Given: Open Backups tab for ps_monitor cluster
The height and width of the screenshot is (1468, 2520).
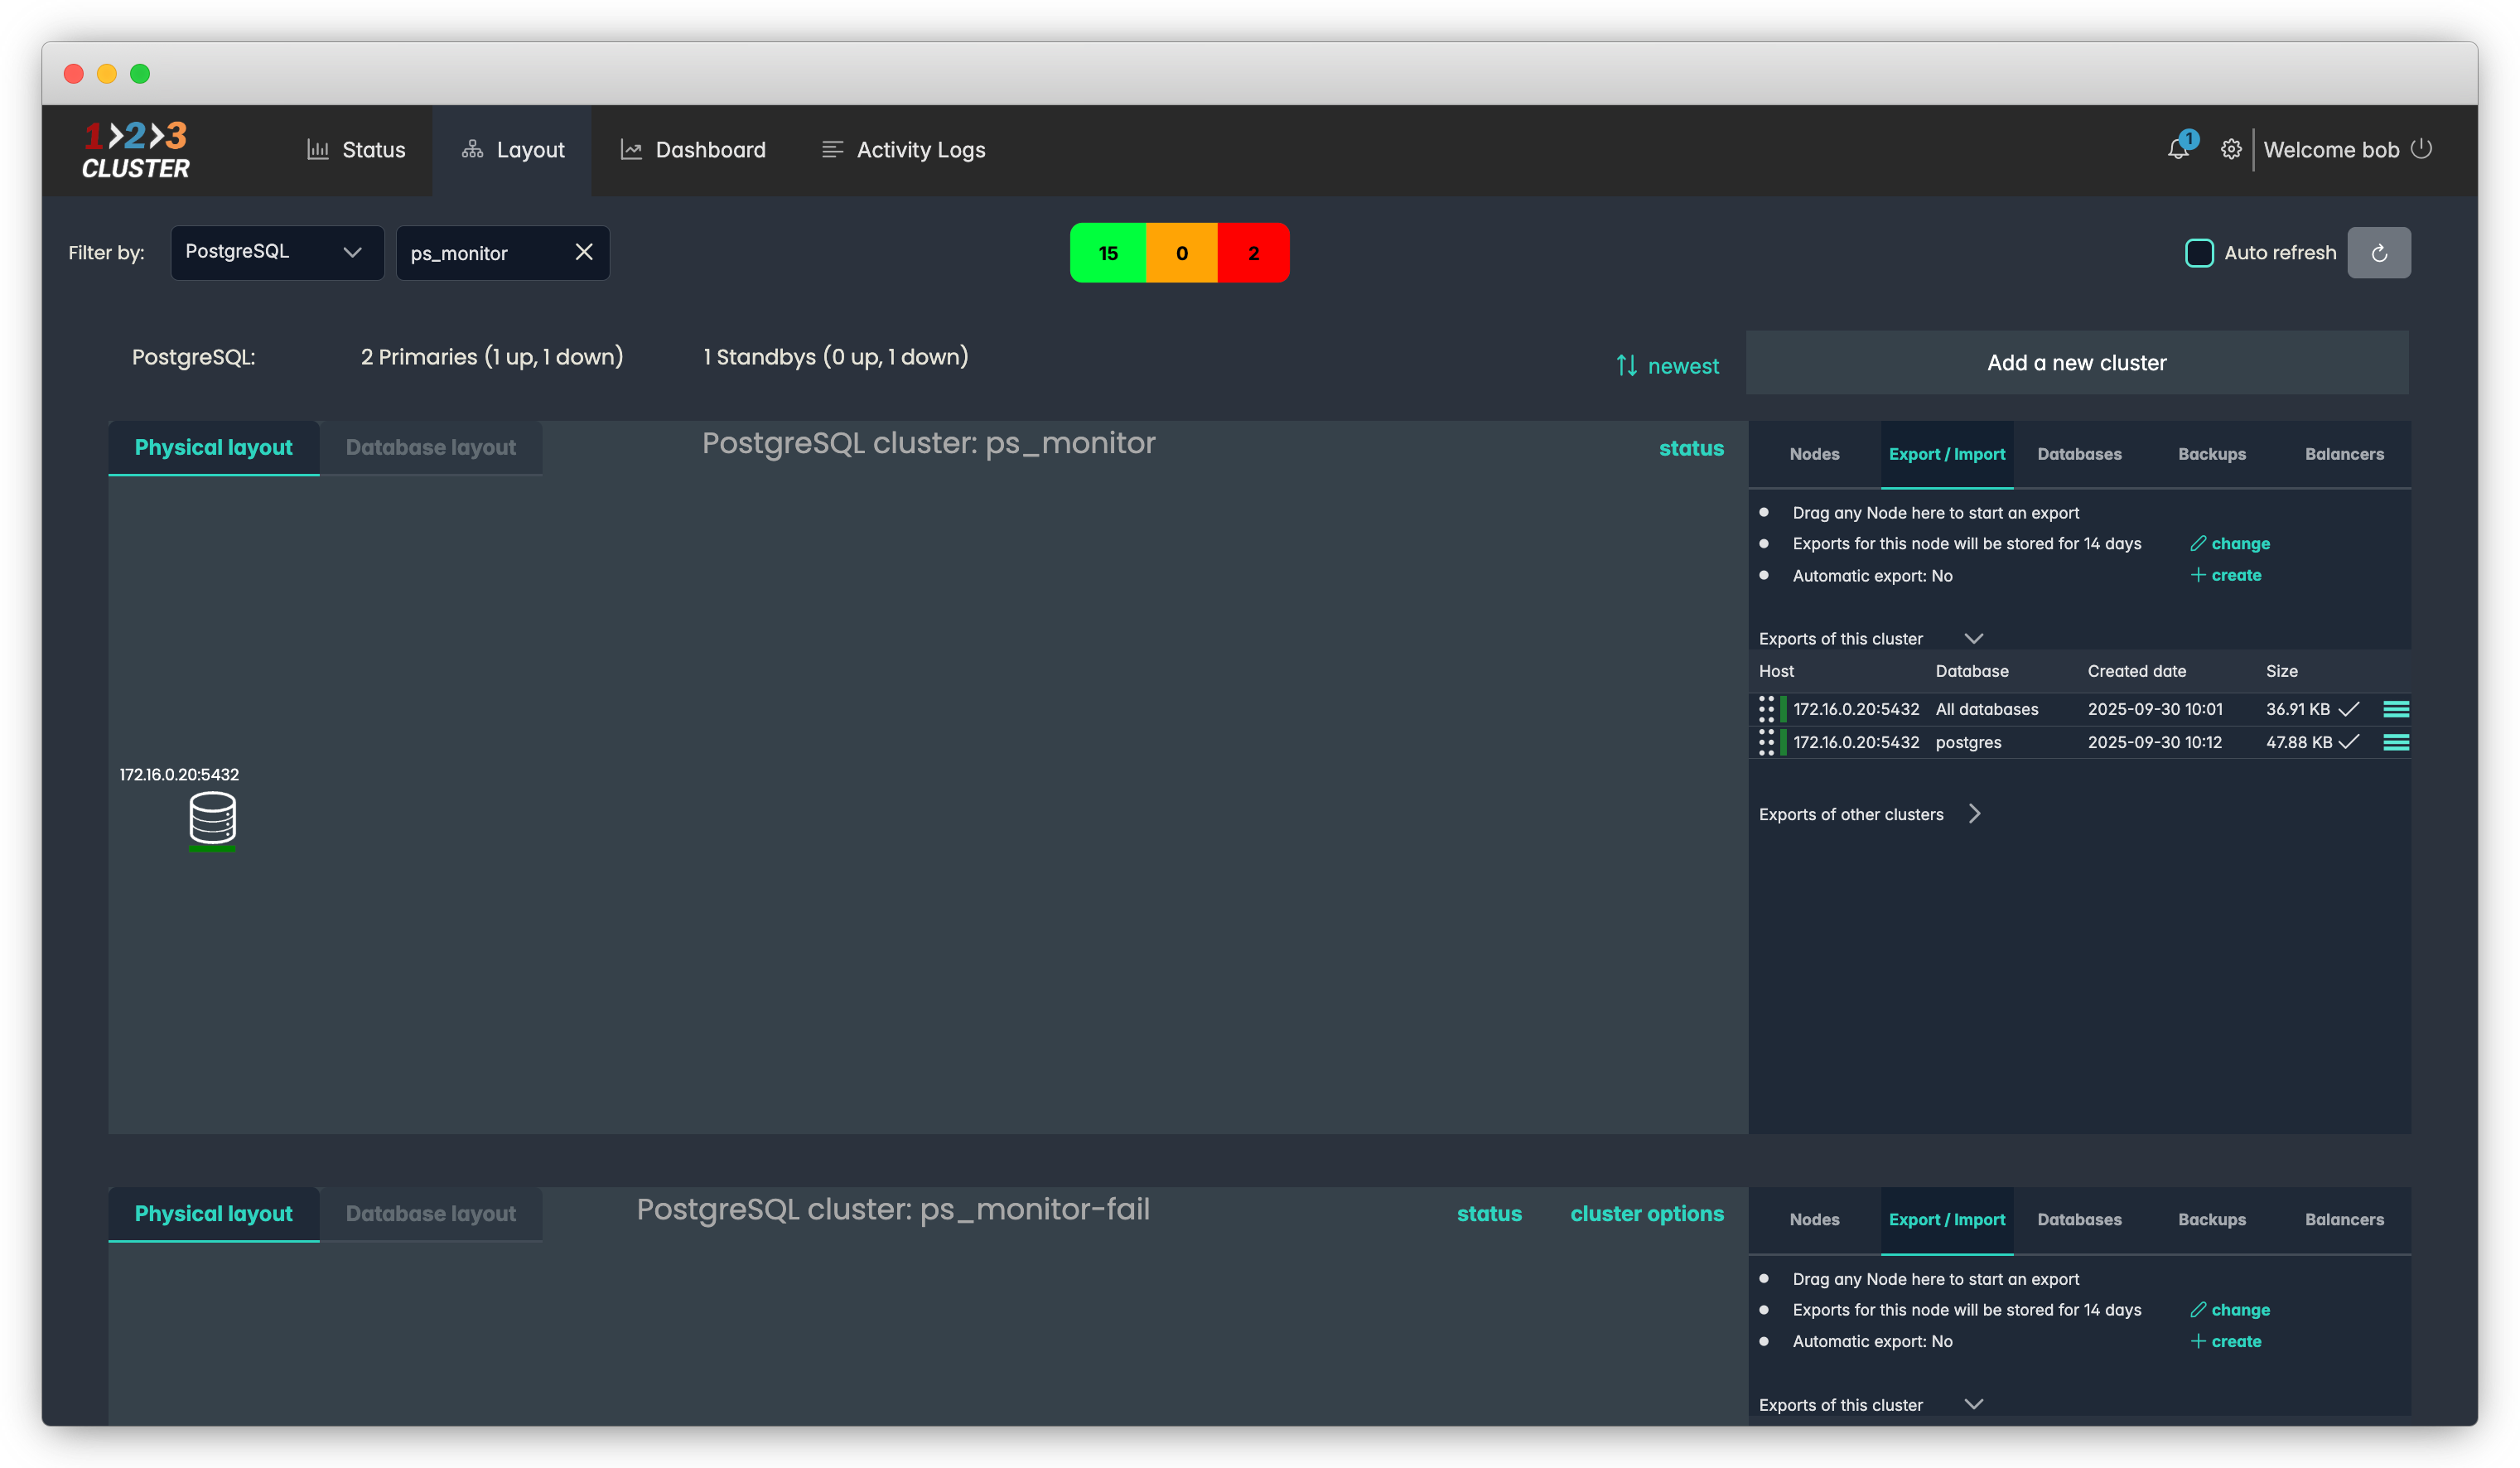Looking at the screenshot, I should click(x=2211, y=454).
